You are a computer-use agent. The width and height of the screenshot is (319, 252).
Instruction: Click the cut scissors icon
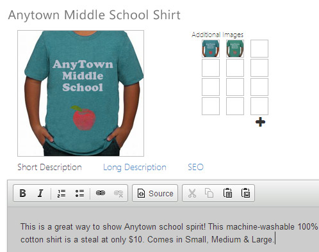click(192, 193)
